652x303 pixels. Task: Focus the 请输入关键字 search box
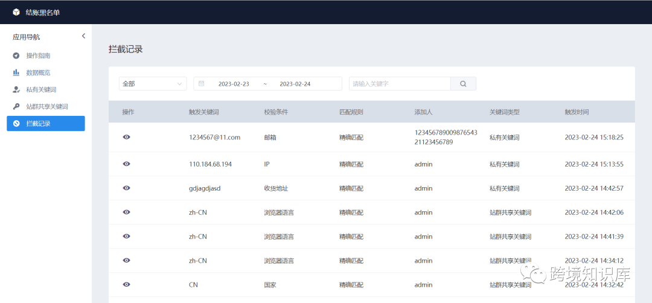point(400,84)
